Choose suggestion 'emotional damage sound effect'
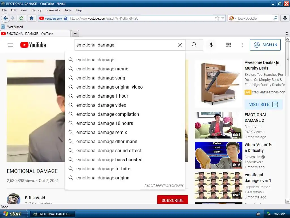Viewport: 290px width, 218px height. point(125,150)
